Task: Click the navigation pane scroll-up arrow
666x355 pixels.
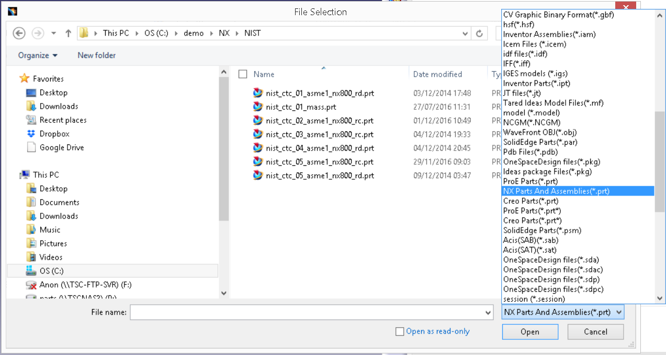Action: tap(224, 72)
